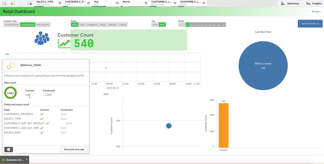
Task: Select year 2018 filter
Action: 155,25
